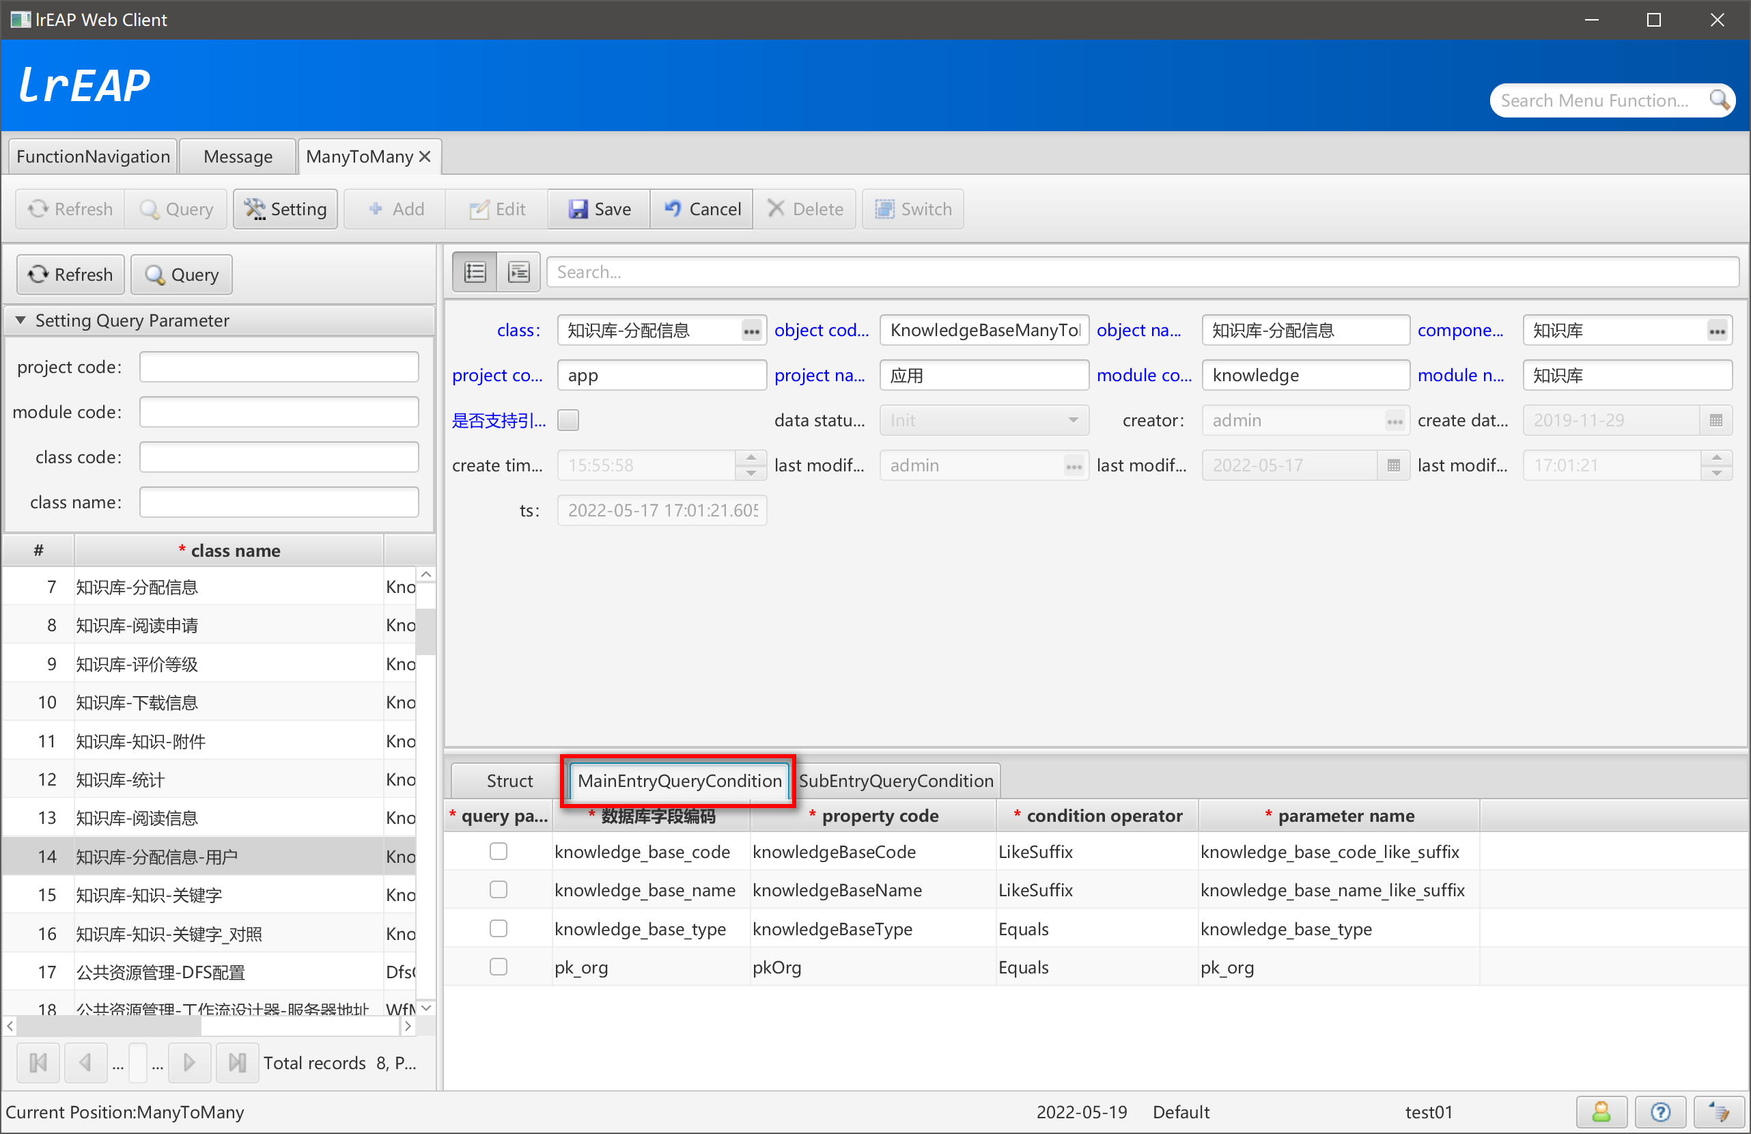Select the ManyToMany tab

[360, 156]
